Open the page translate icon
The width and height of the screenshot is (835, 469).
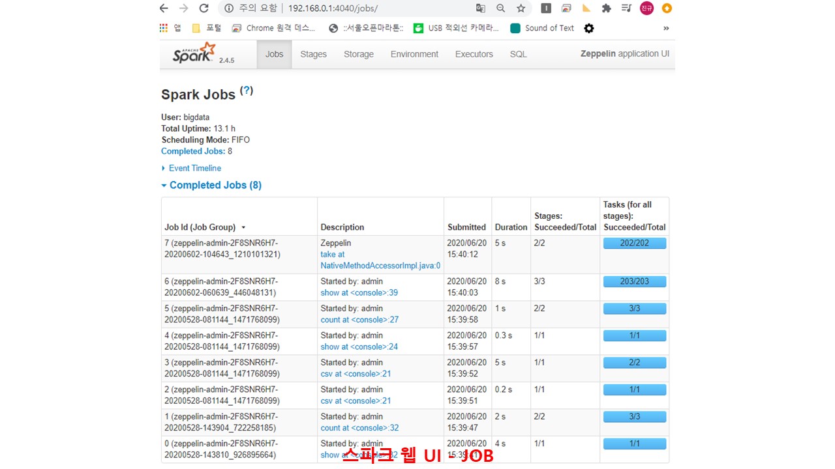(x=481, y=8)
